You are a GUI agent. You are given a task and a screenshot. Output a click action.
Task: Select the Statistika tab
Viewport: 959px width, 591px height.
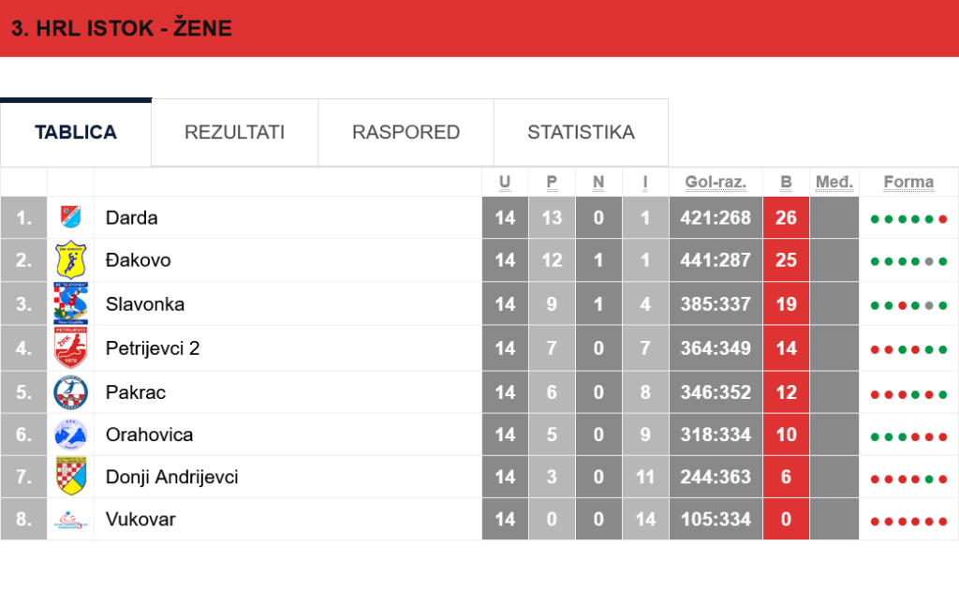[581, 132]
